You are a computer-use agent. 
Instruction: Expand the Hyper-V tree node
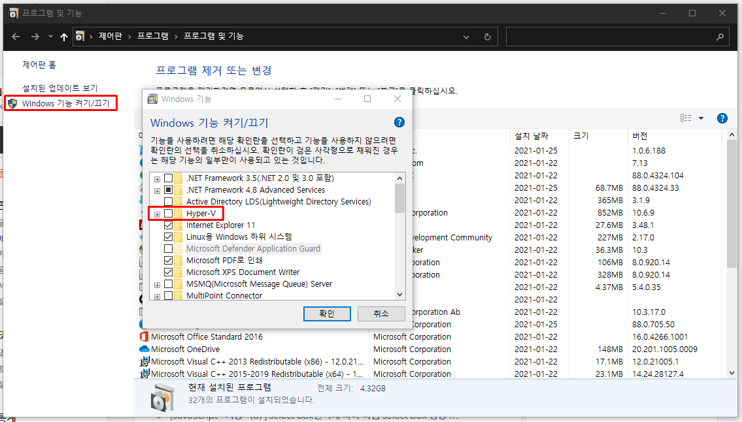click(157, 214)
